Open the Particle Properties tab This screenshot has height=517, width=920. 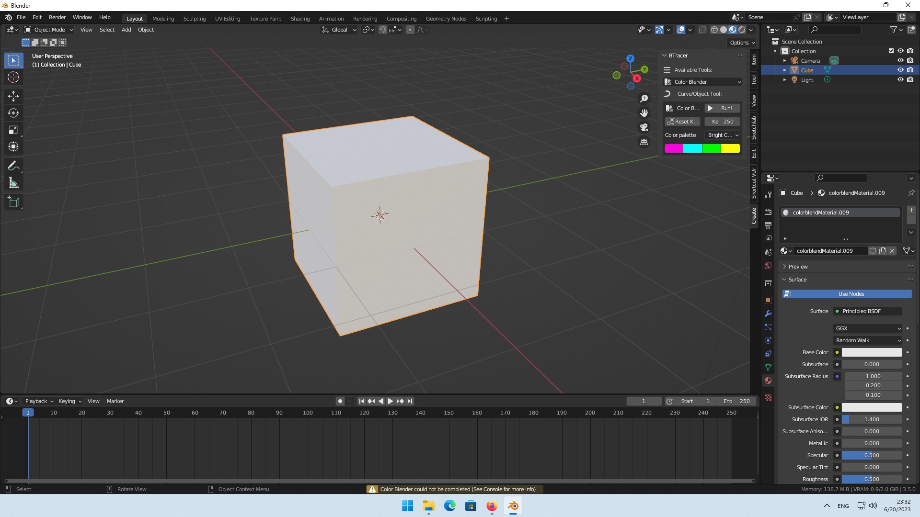coord(768,327)
